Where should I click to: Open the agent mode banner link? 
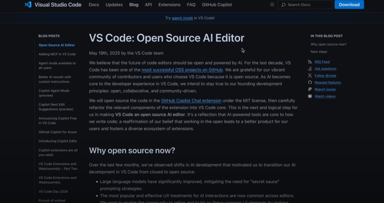tap(182, 18)
